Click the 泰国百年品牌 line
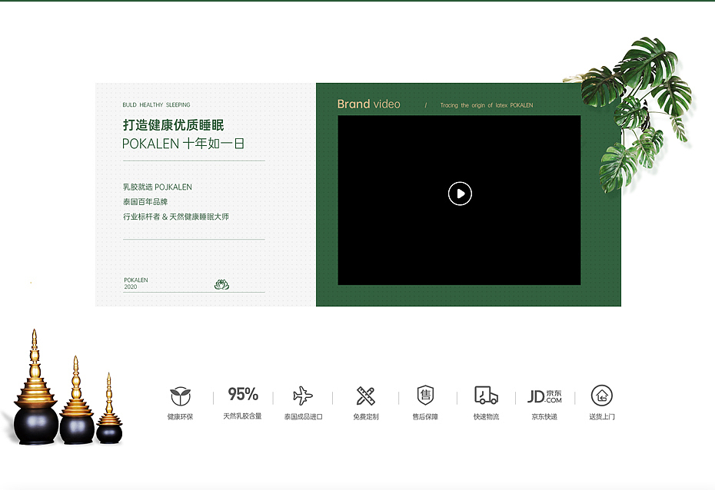This screenshot has height=490, width=715. [x=145, y=202]
